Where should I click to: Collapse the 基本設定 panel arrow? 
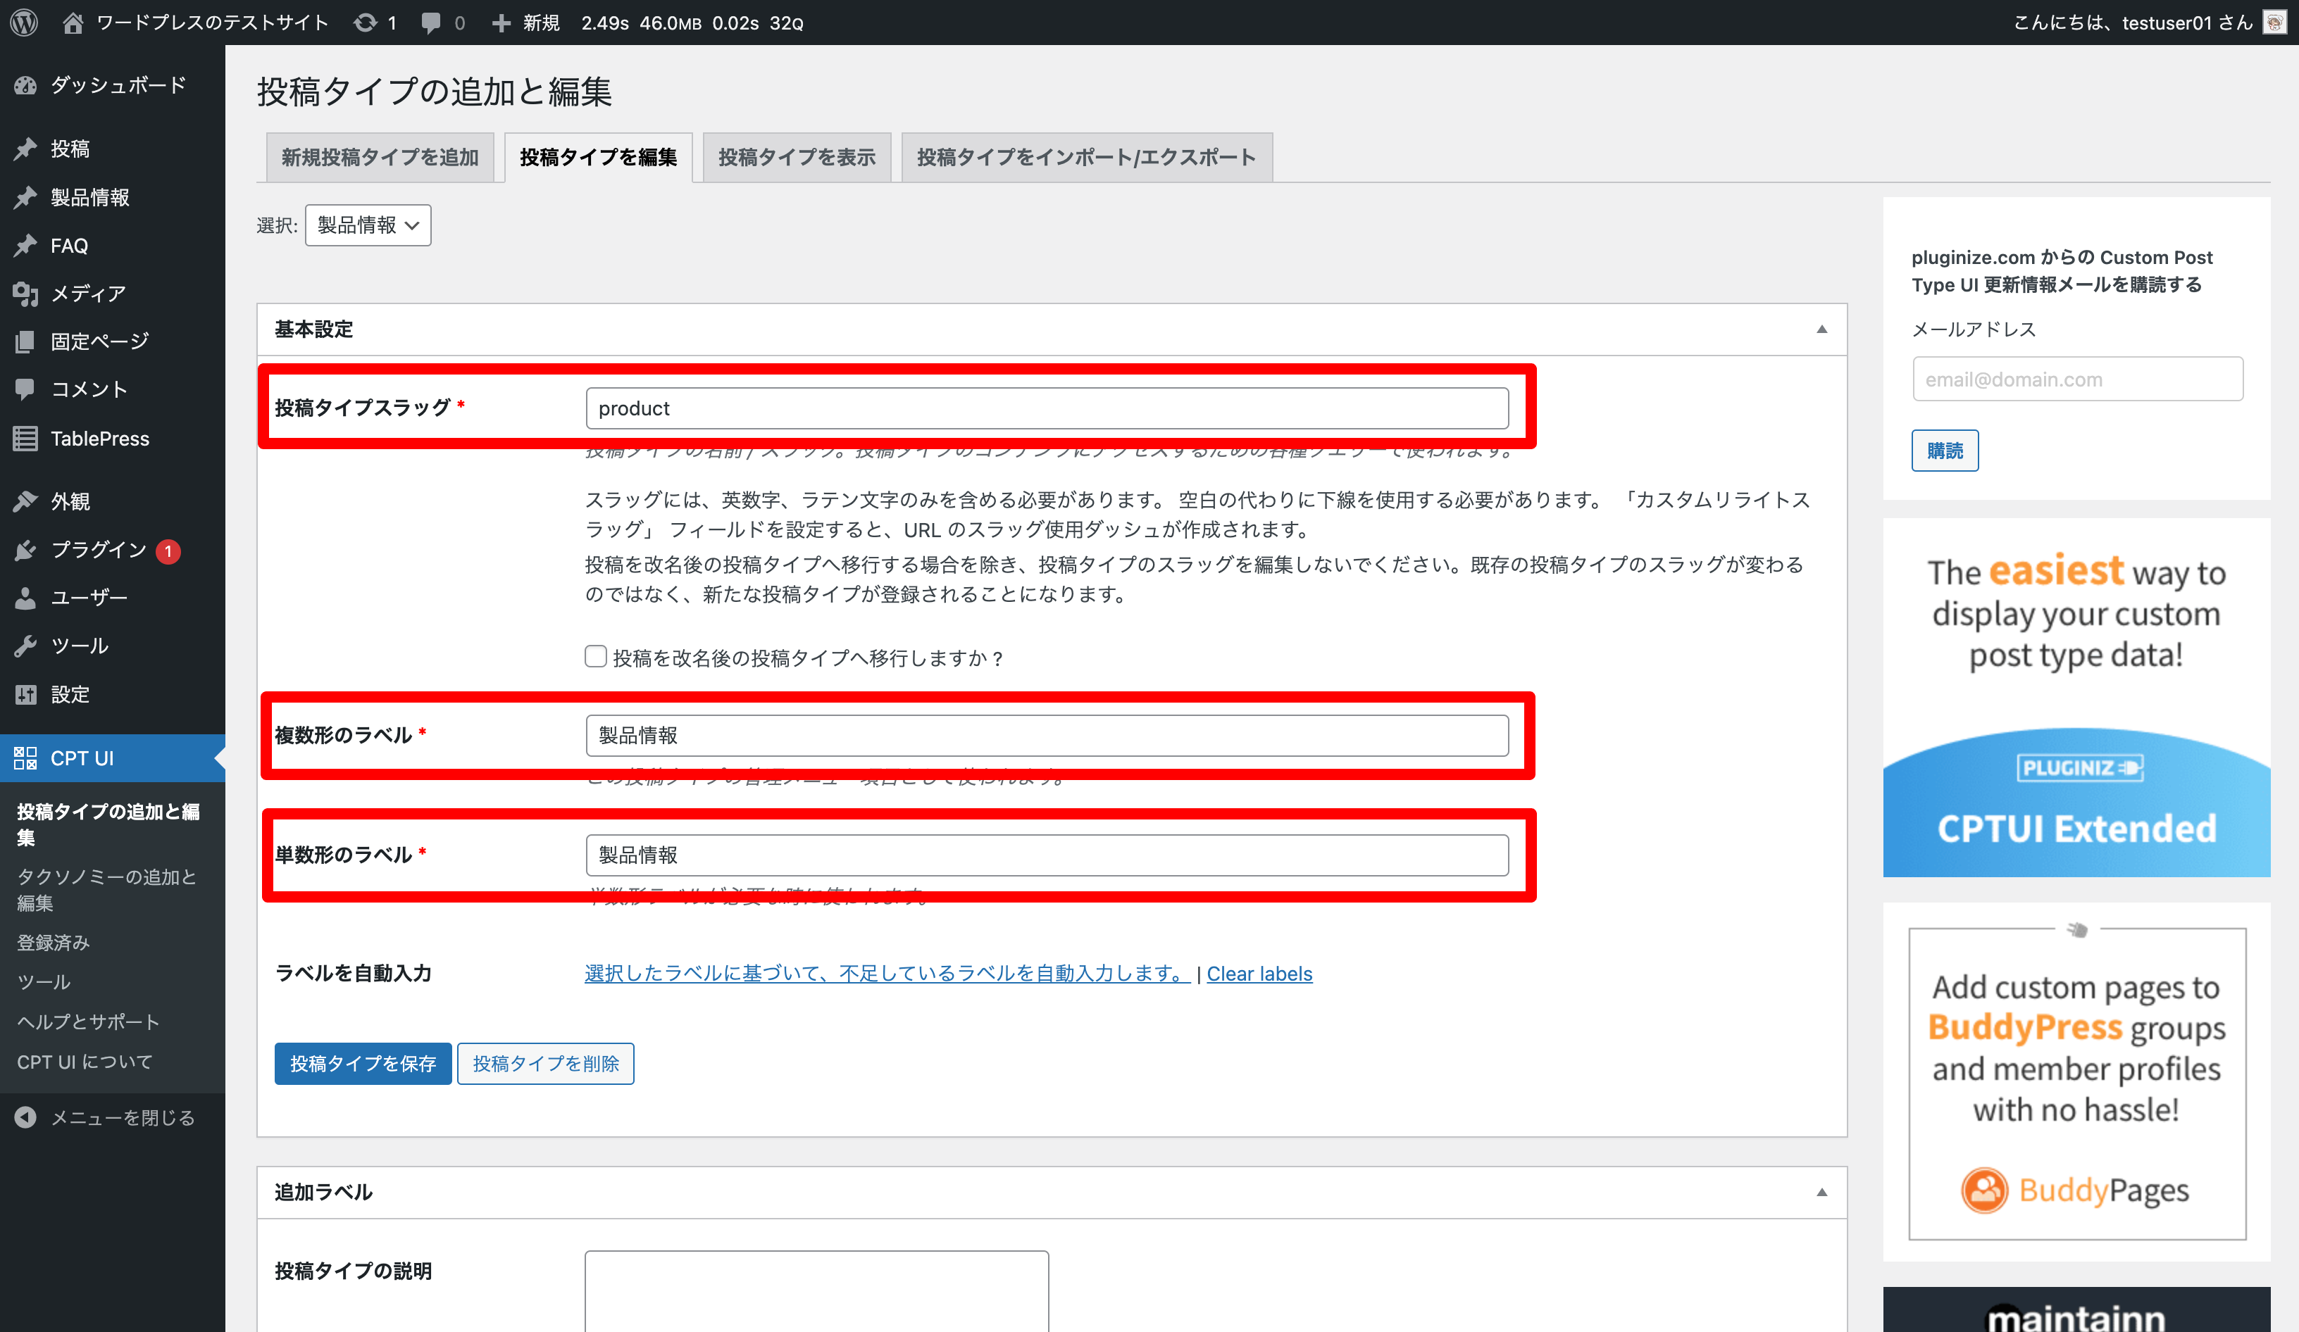pyautogui.click(x=1822, y=329)
